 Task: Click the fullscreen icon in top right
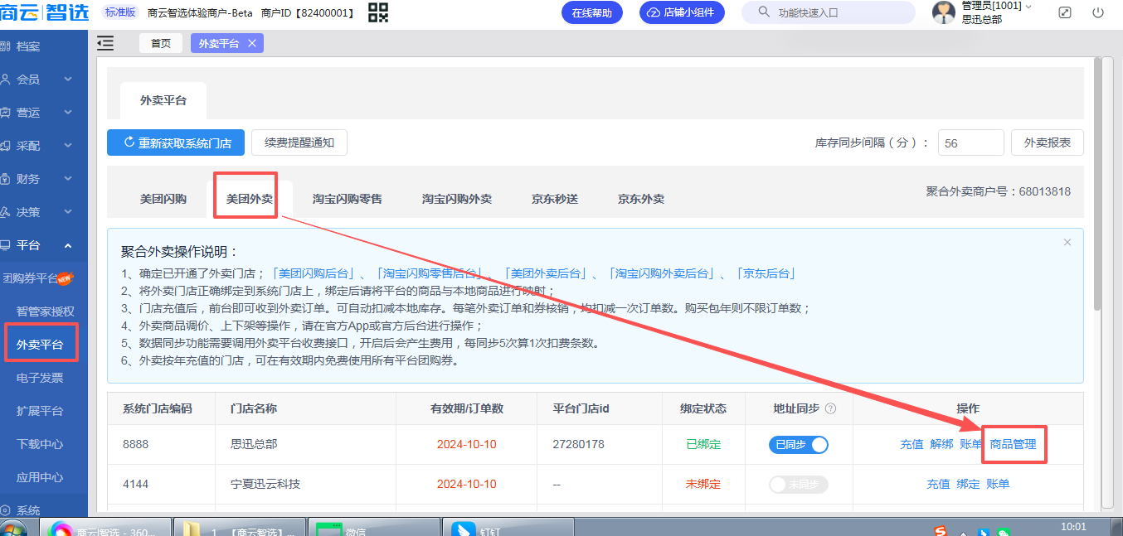pyautogui.click(x=1065, y=13)
